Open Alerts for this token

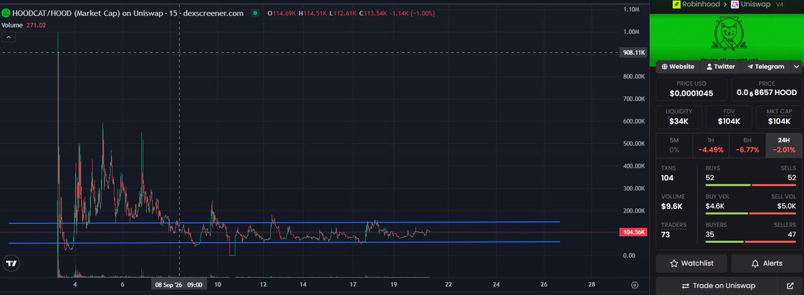766,263
